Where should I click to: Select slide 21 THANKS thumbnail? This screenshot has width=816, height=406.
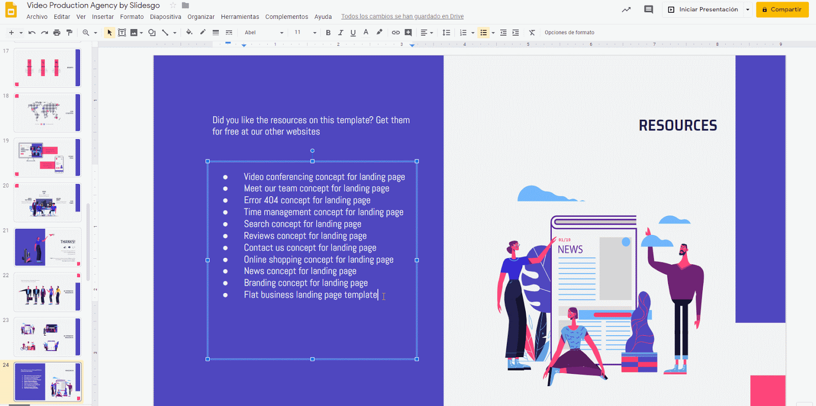coord(47,247)
